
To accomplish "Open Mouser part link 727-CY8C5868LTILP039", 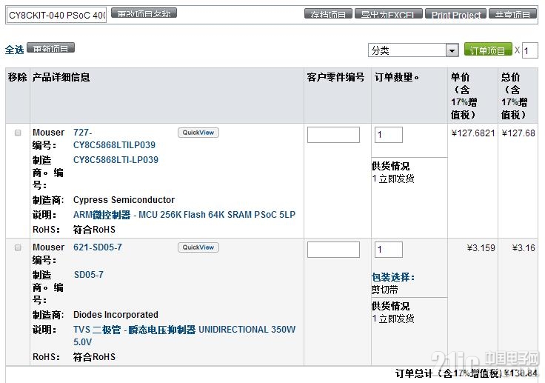I will [x=114, y=139].
